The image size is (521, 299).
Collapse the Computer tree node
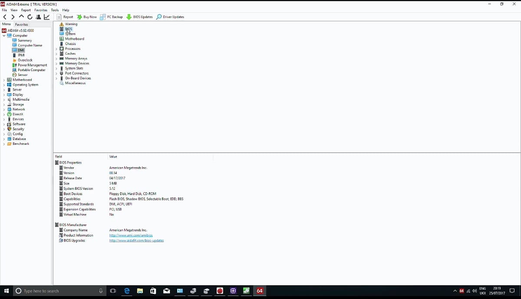pos(4,36)
